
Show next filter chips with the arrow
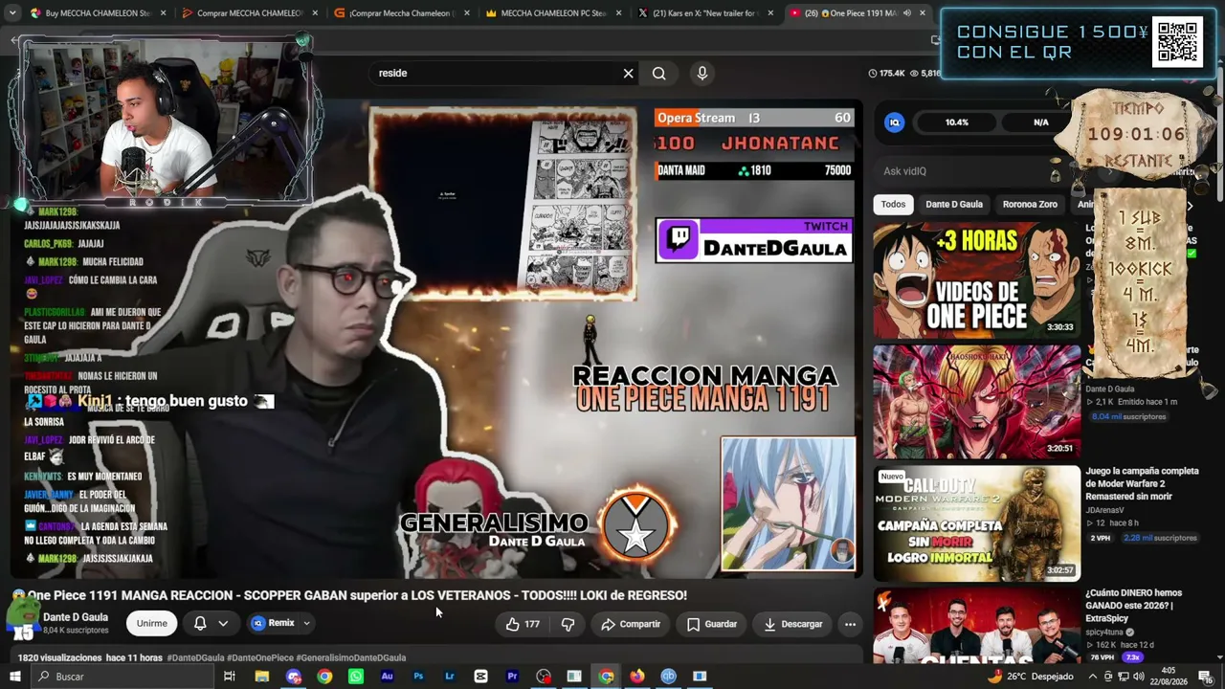(x=1190, y=205)
